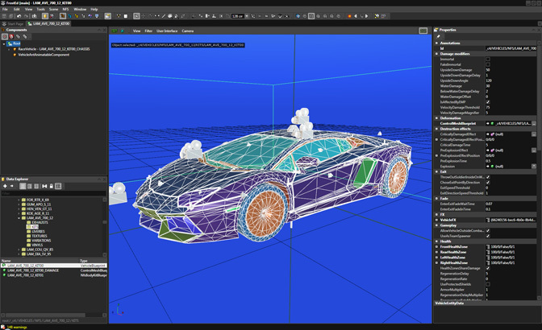Toggle the ThrowOutSoldierInsideOnW... checkbox
The image size is (542, 330).
click(488, 177)
